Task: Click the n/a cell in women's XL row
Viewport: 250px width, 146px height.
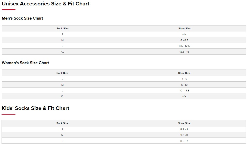Action: click(x=184, y=96)
